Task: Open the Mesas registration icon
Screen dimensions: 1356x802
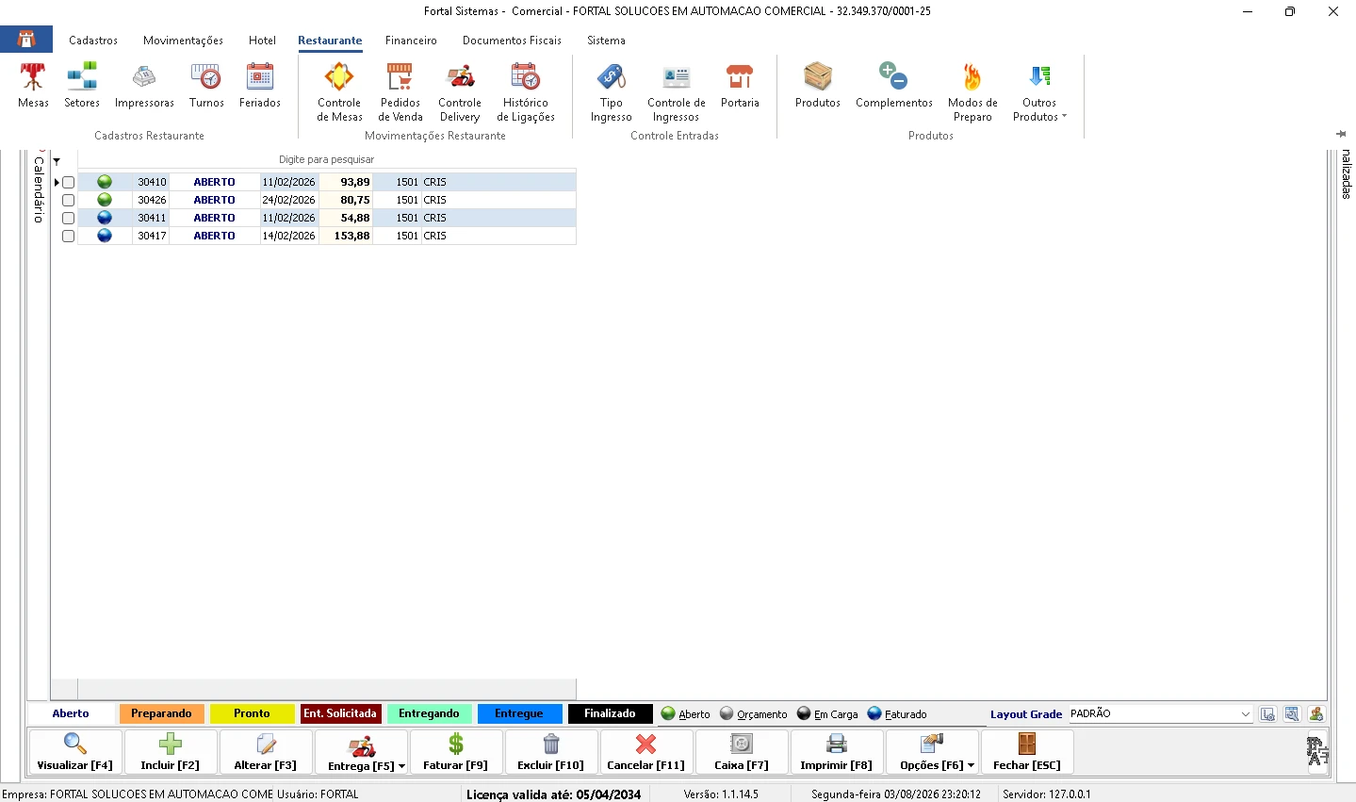Action: [33, 86]
